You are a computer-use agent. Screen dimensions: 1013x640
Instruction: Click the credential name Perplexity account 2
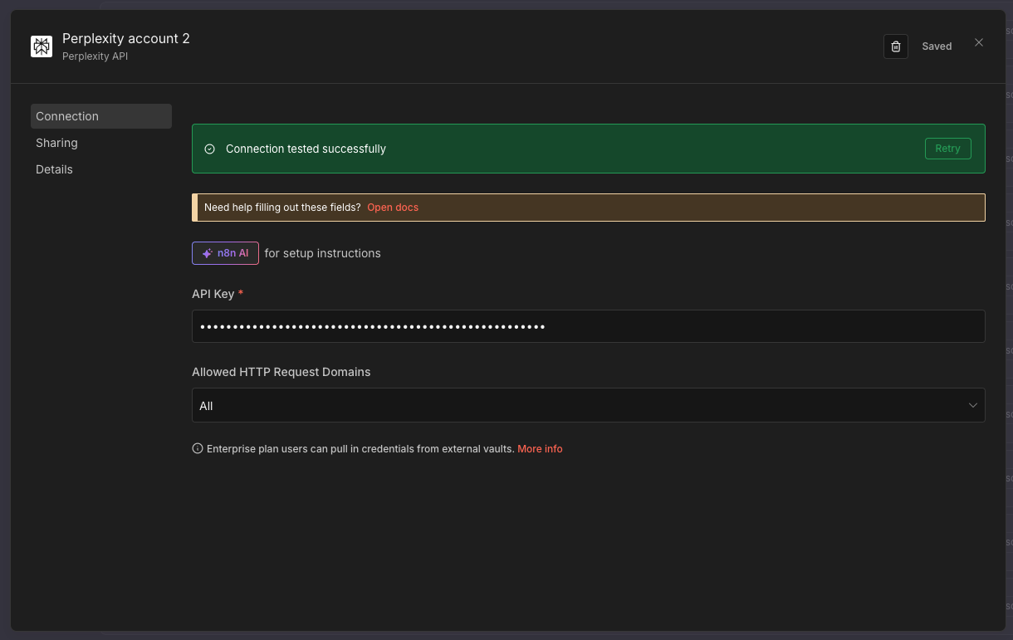click(x=126, y=39)
